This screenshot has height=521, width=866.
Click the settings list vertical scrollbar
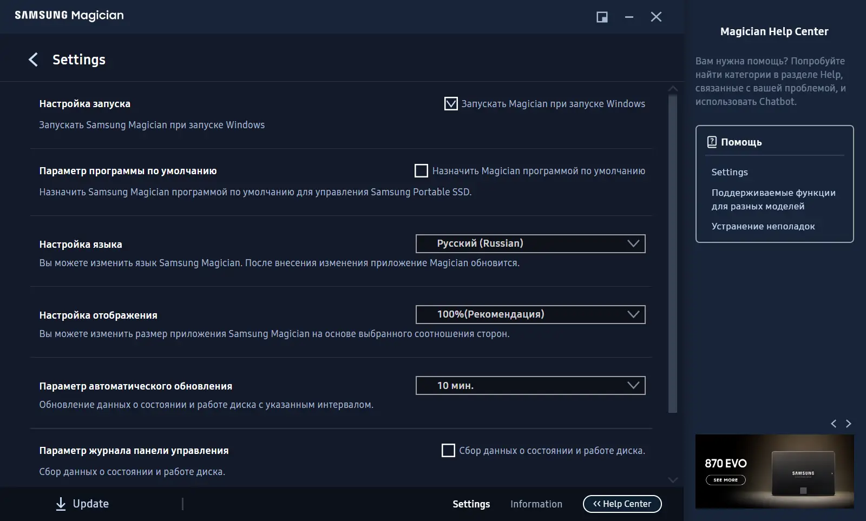[x=673, y=254]
